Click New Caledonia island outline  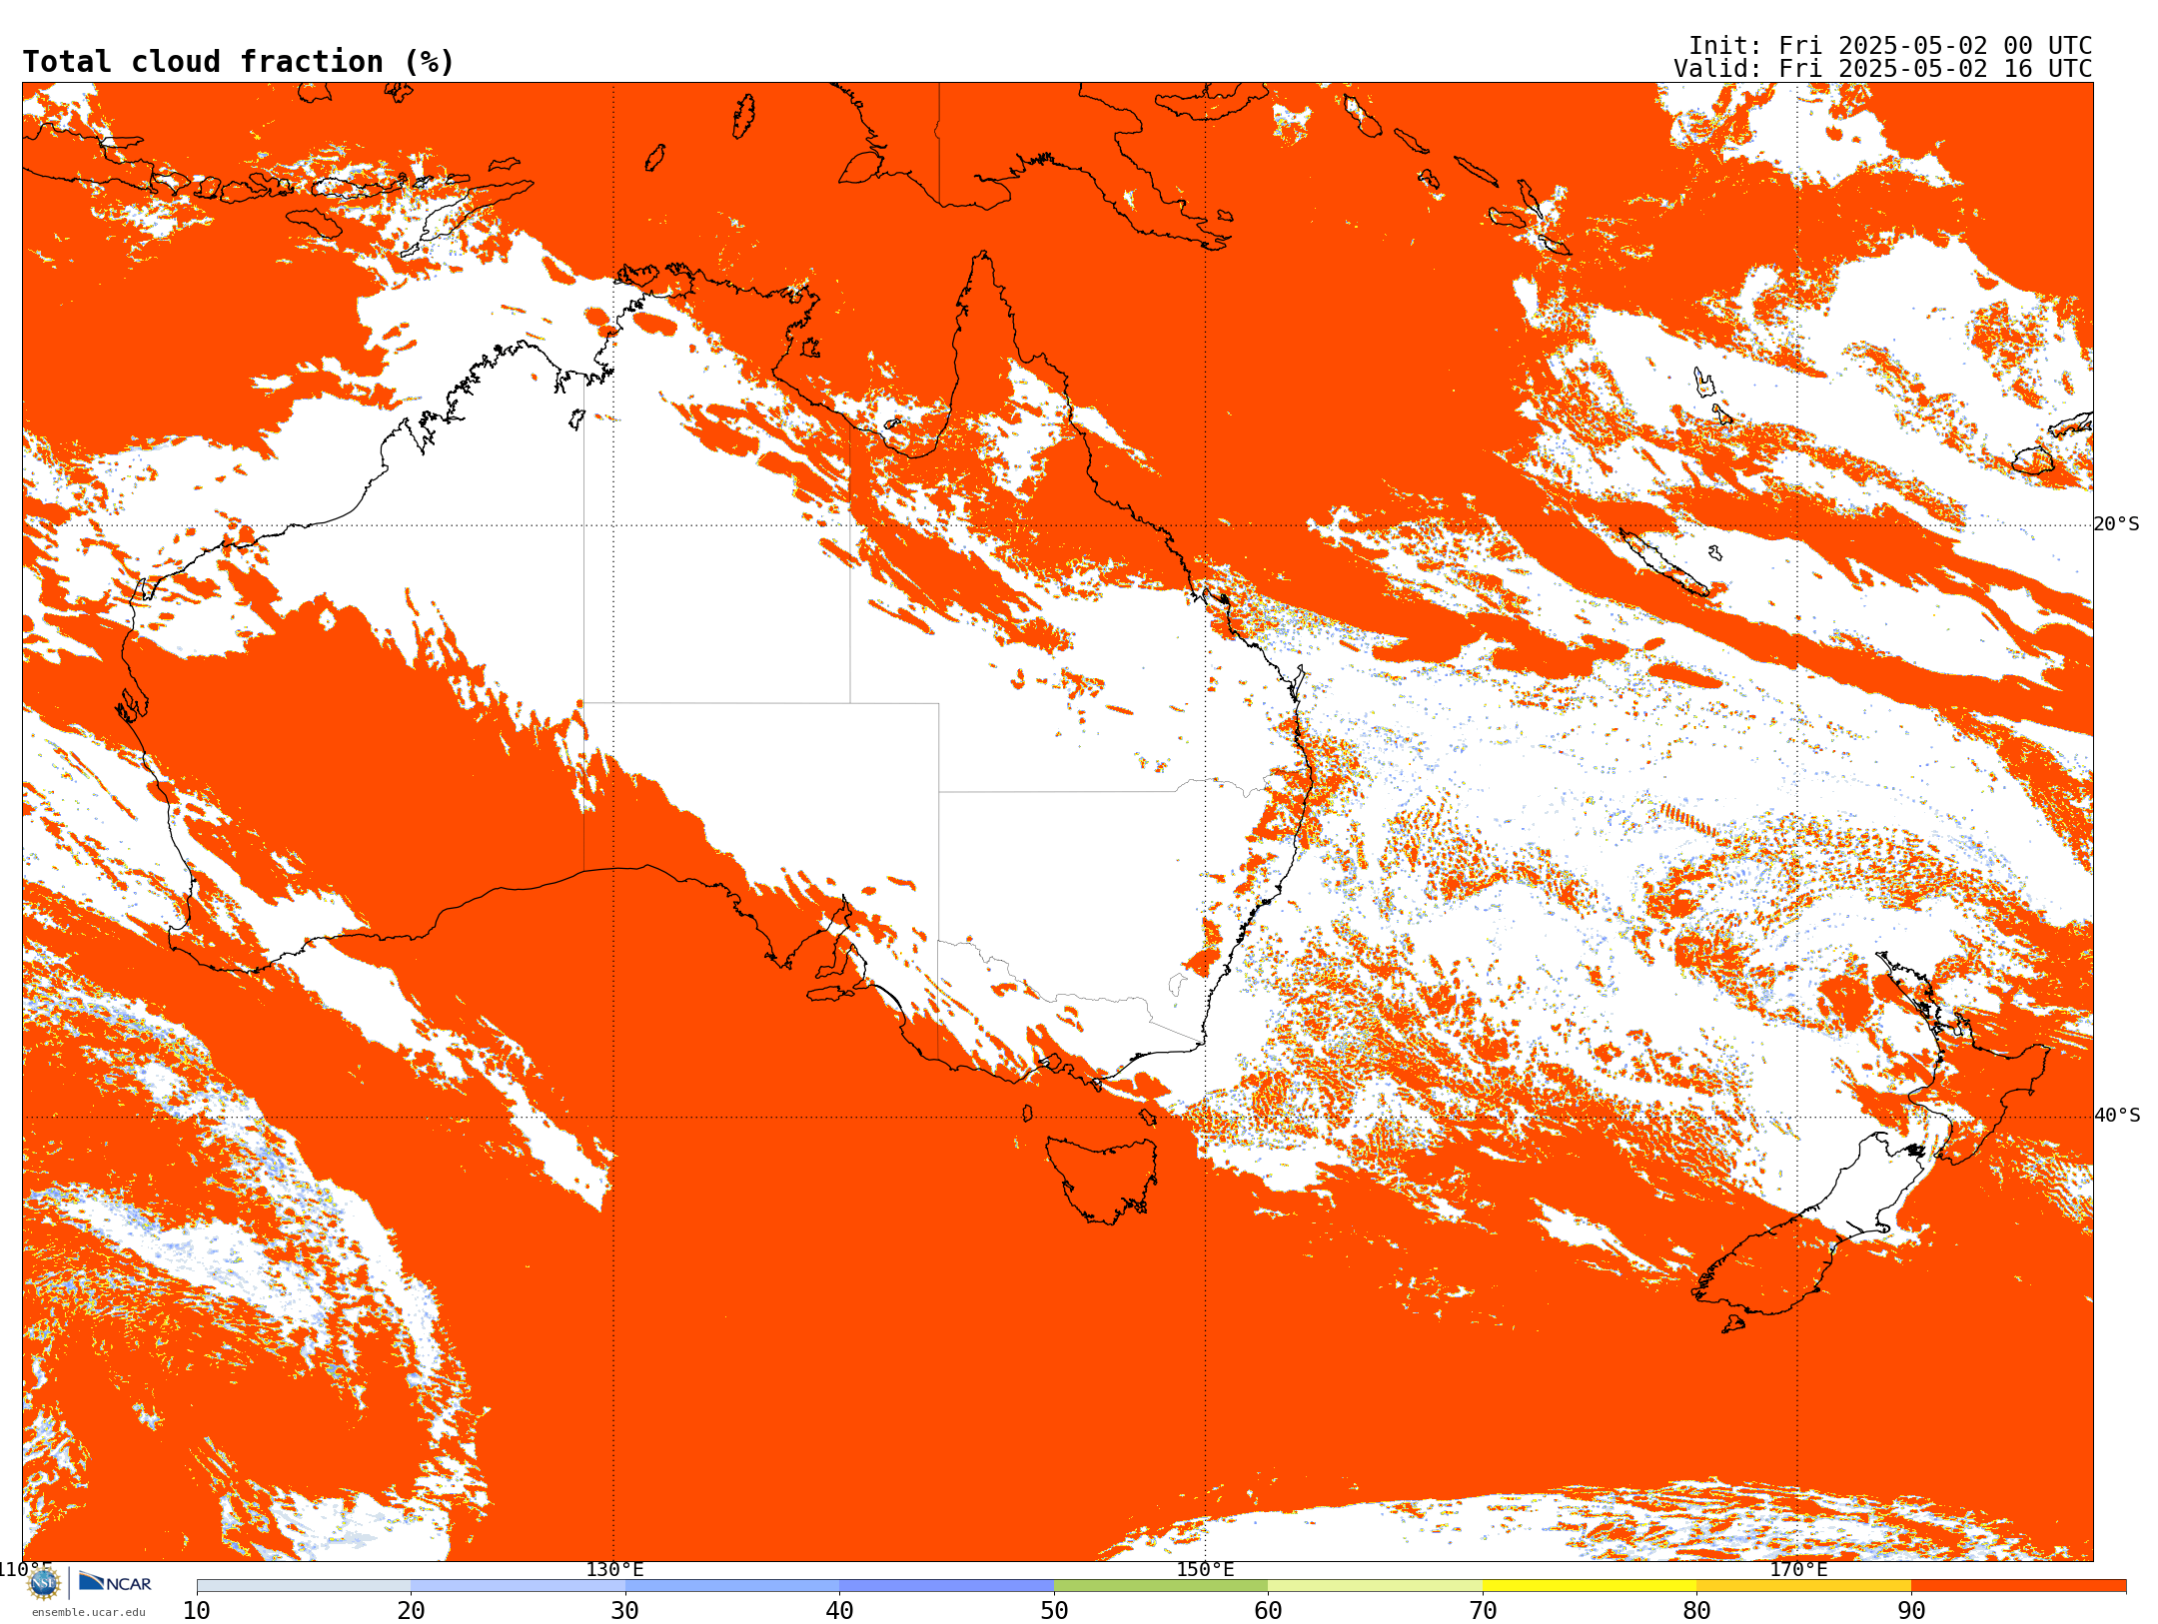tap(1663, 562)
